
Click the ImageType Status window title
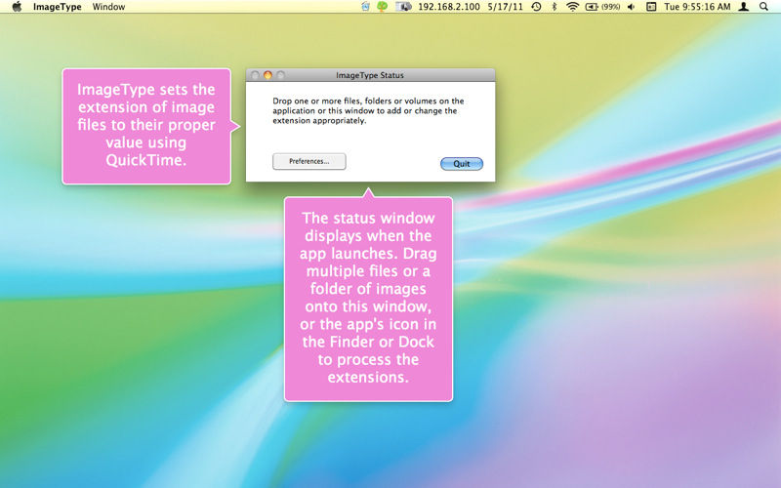pyautogui.click(x=370, y=75)
